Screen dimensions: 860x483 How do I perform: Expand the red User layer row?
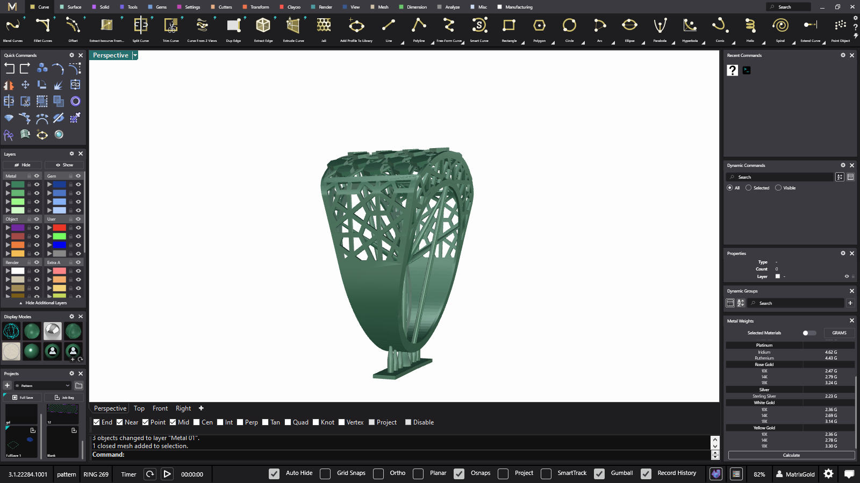[x=49, y=228]
